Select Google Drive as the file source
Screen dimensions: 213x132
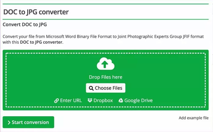(x=135, y=100)
